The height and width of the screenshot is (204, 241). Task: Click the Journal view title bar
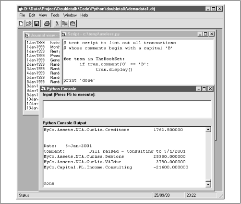coord(42,36)
